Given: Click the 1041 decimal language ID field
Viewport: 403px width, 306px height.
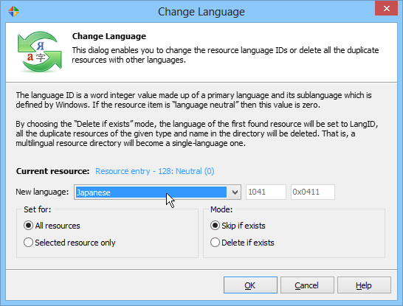Looking at the screenshot, I should 266,192.
